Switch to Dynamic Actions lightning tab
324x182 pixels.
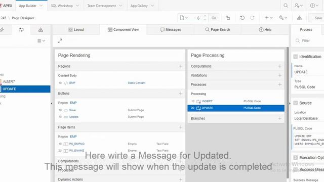(x=2, y=30)
